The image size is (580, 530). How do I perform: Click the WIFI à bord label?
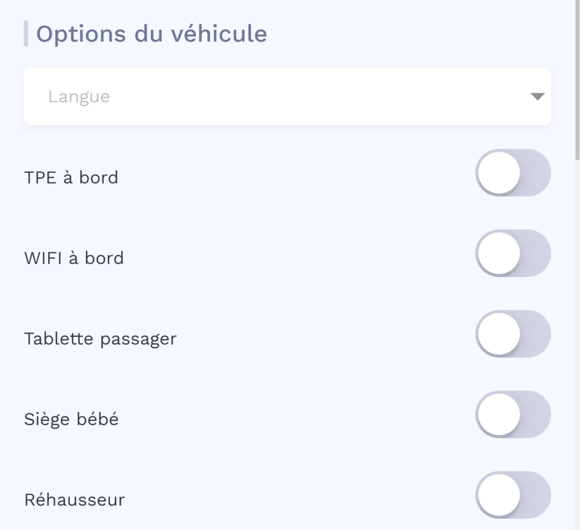[x=74, y=258]
